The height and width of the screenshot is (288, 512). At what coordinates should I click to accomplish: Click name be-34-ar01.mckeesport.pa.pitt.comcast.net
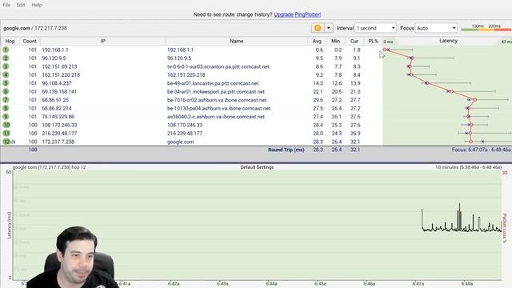point(215,91)
